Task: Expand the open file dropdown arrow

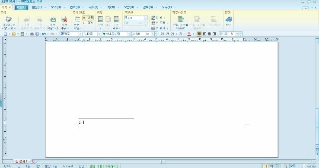Action: tap(18, 34)
